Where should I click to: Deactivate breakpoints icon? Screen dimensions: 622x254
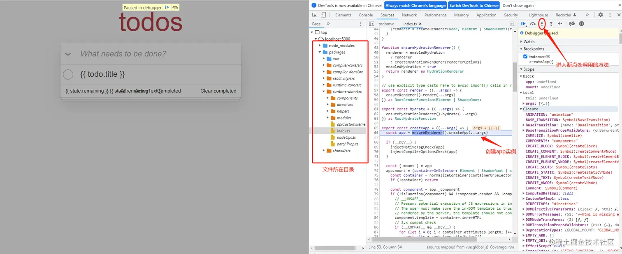[x=572, y=24]
